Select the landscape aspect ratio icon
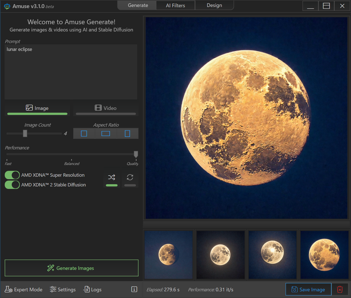The width and height of the screenshot is (351, 298). tap(106, 133)
